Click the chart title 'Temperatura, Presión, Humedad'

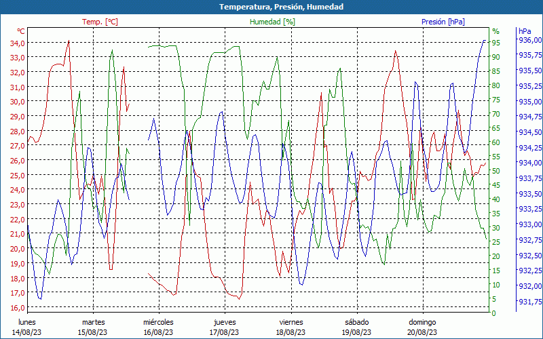coord(281,7)
